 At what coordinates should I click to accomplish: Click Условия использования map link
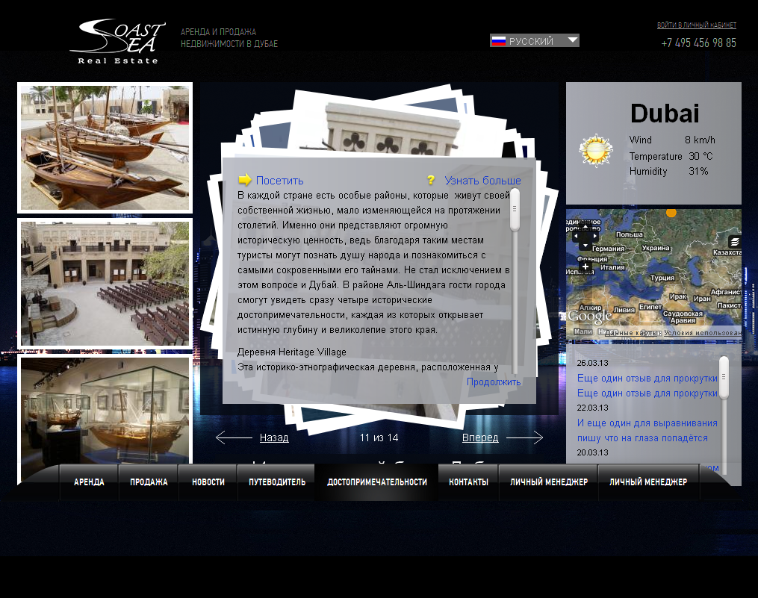click(703, 333)
